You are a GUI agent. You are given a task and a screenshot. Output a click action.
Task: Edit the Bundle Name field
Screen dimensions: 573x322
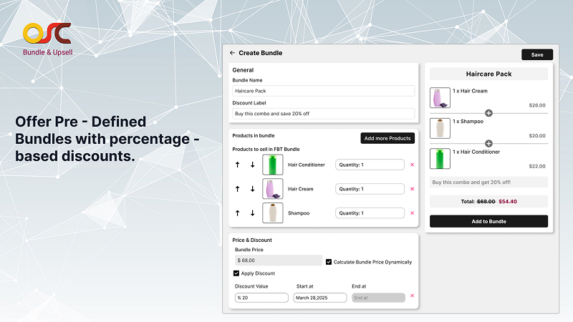pyautogui.click(x=324, y=91)
